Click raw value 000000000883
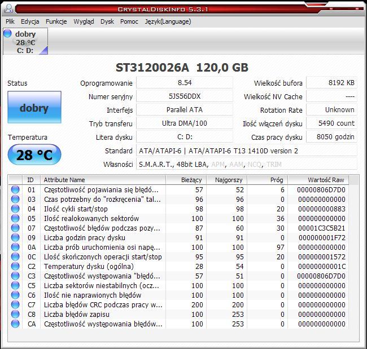 point(322,209)
